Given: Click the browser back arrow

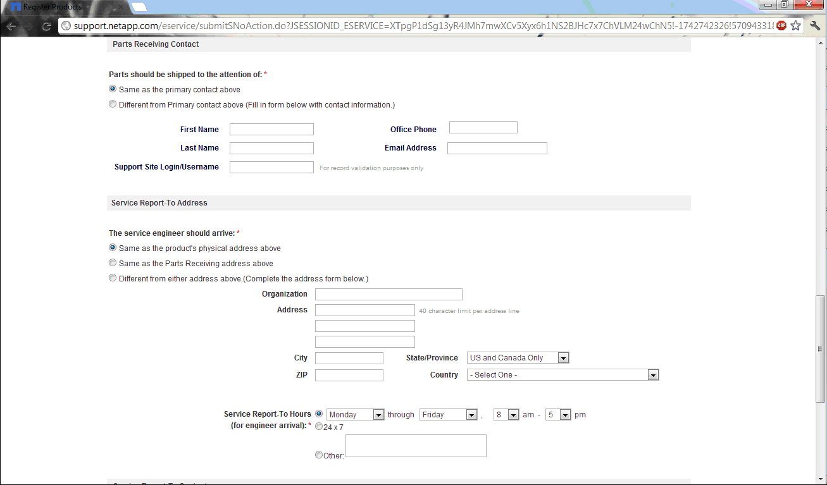Looking at the screenshot, I should pos(11,26).
